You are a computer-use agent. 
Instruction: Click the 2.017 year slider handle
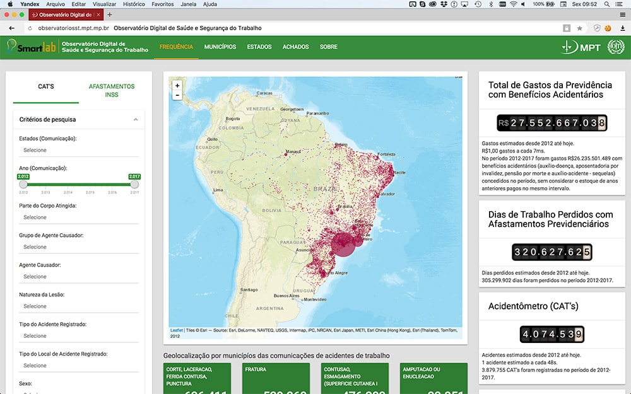pyautogui.click(x=134, y=184)
